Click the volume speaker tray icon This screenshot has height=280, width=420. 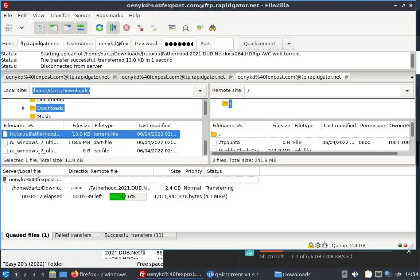pos(355,274)
